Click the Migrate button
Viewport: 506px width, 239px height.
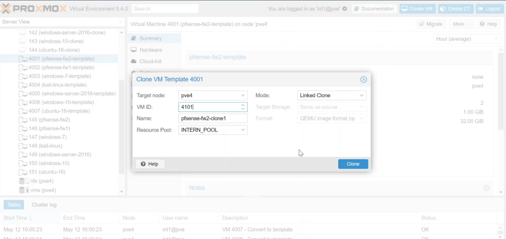[430, 24]
